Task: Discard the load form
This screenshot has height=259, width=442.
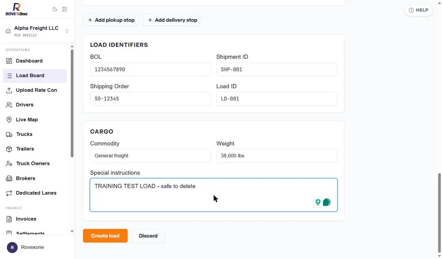Action: click(148, 236)
